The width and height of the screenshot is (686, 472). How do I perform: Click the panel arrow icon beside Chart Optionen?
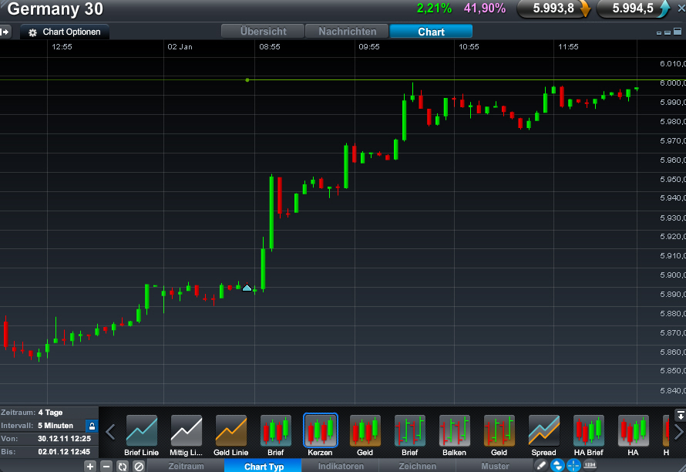(x=5, y=32)
